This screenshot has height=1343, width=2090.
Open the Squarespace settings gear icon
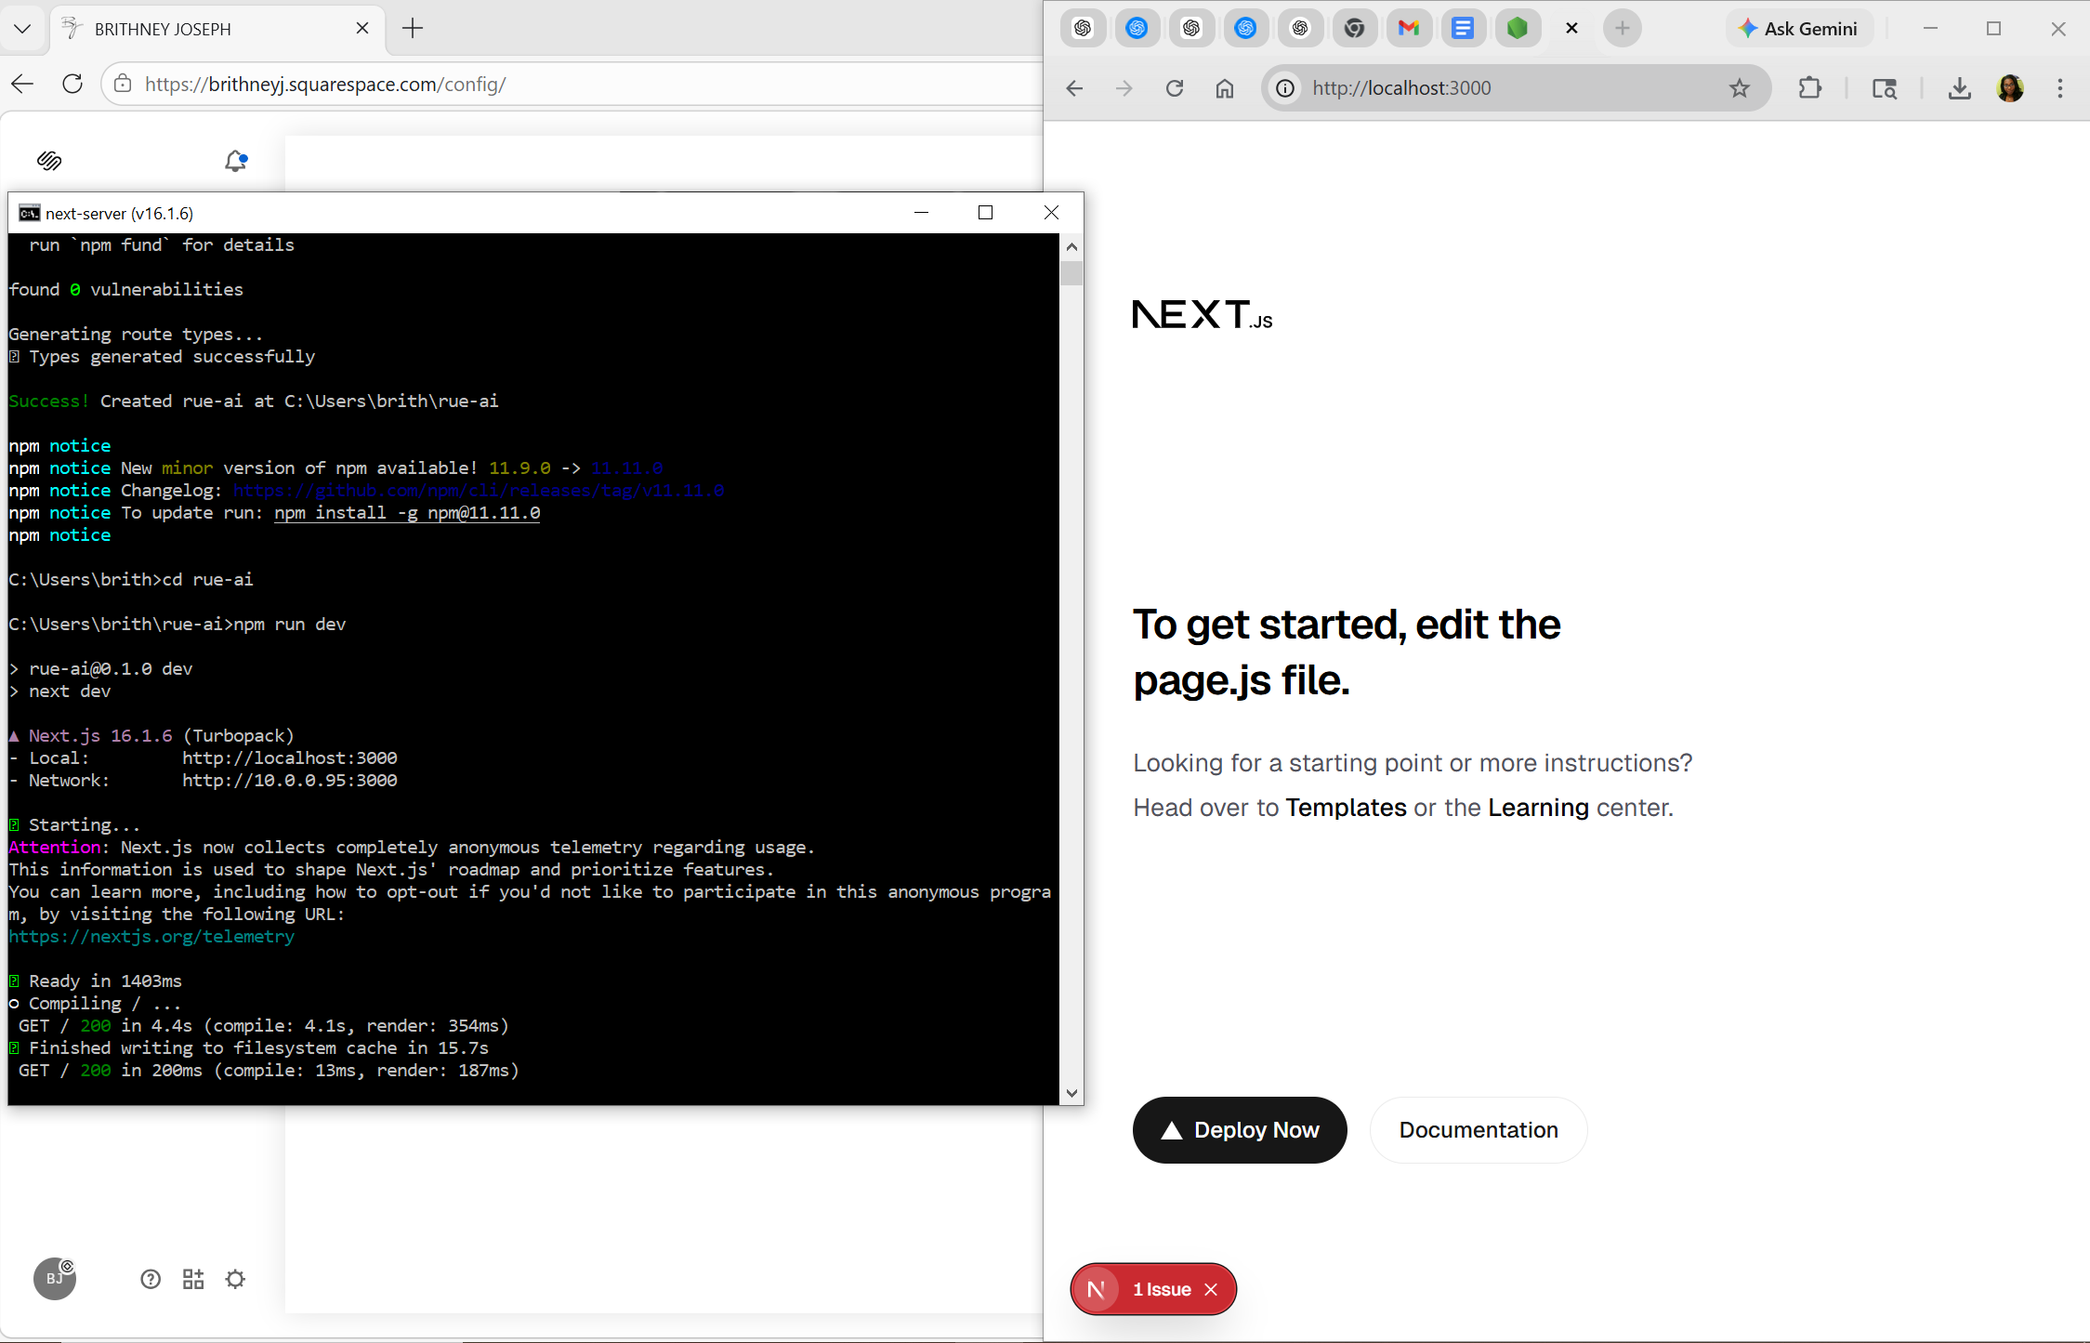point(235,1280)
